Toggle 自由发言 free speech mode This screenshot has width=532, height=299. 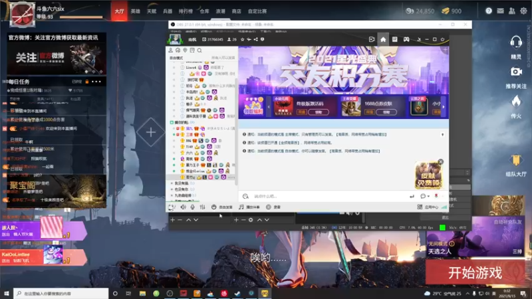[x=222, y=207]
